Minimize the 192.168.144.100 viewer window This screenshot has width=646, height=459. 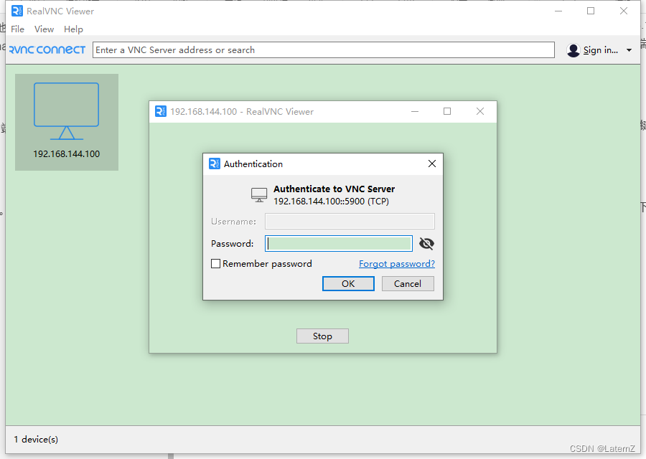pyautogui.click(x=415, y=112)
